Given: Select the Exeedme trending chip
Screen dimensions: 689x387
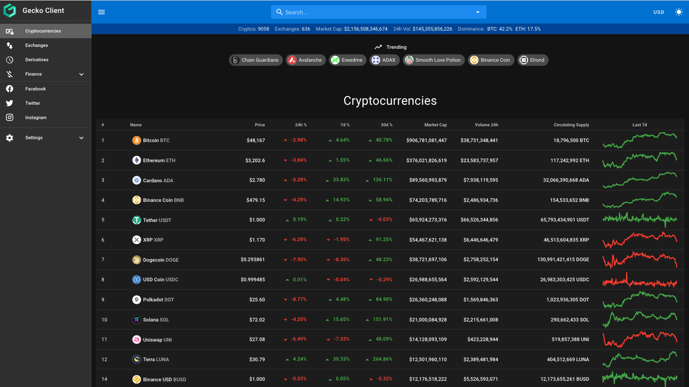Looking at the screenshot, I should tap(348, 60).
